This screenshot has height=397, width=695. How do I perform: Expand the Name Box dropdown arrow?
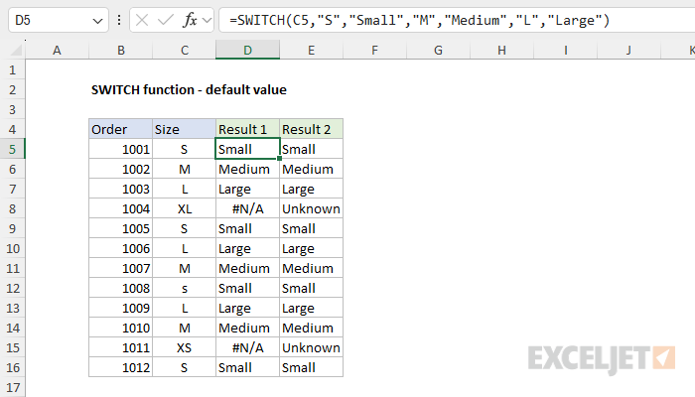coord(97,21)
